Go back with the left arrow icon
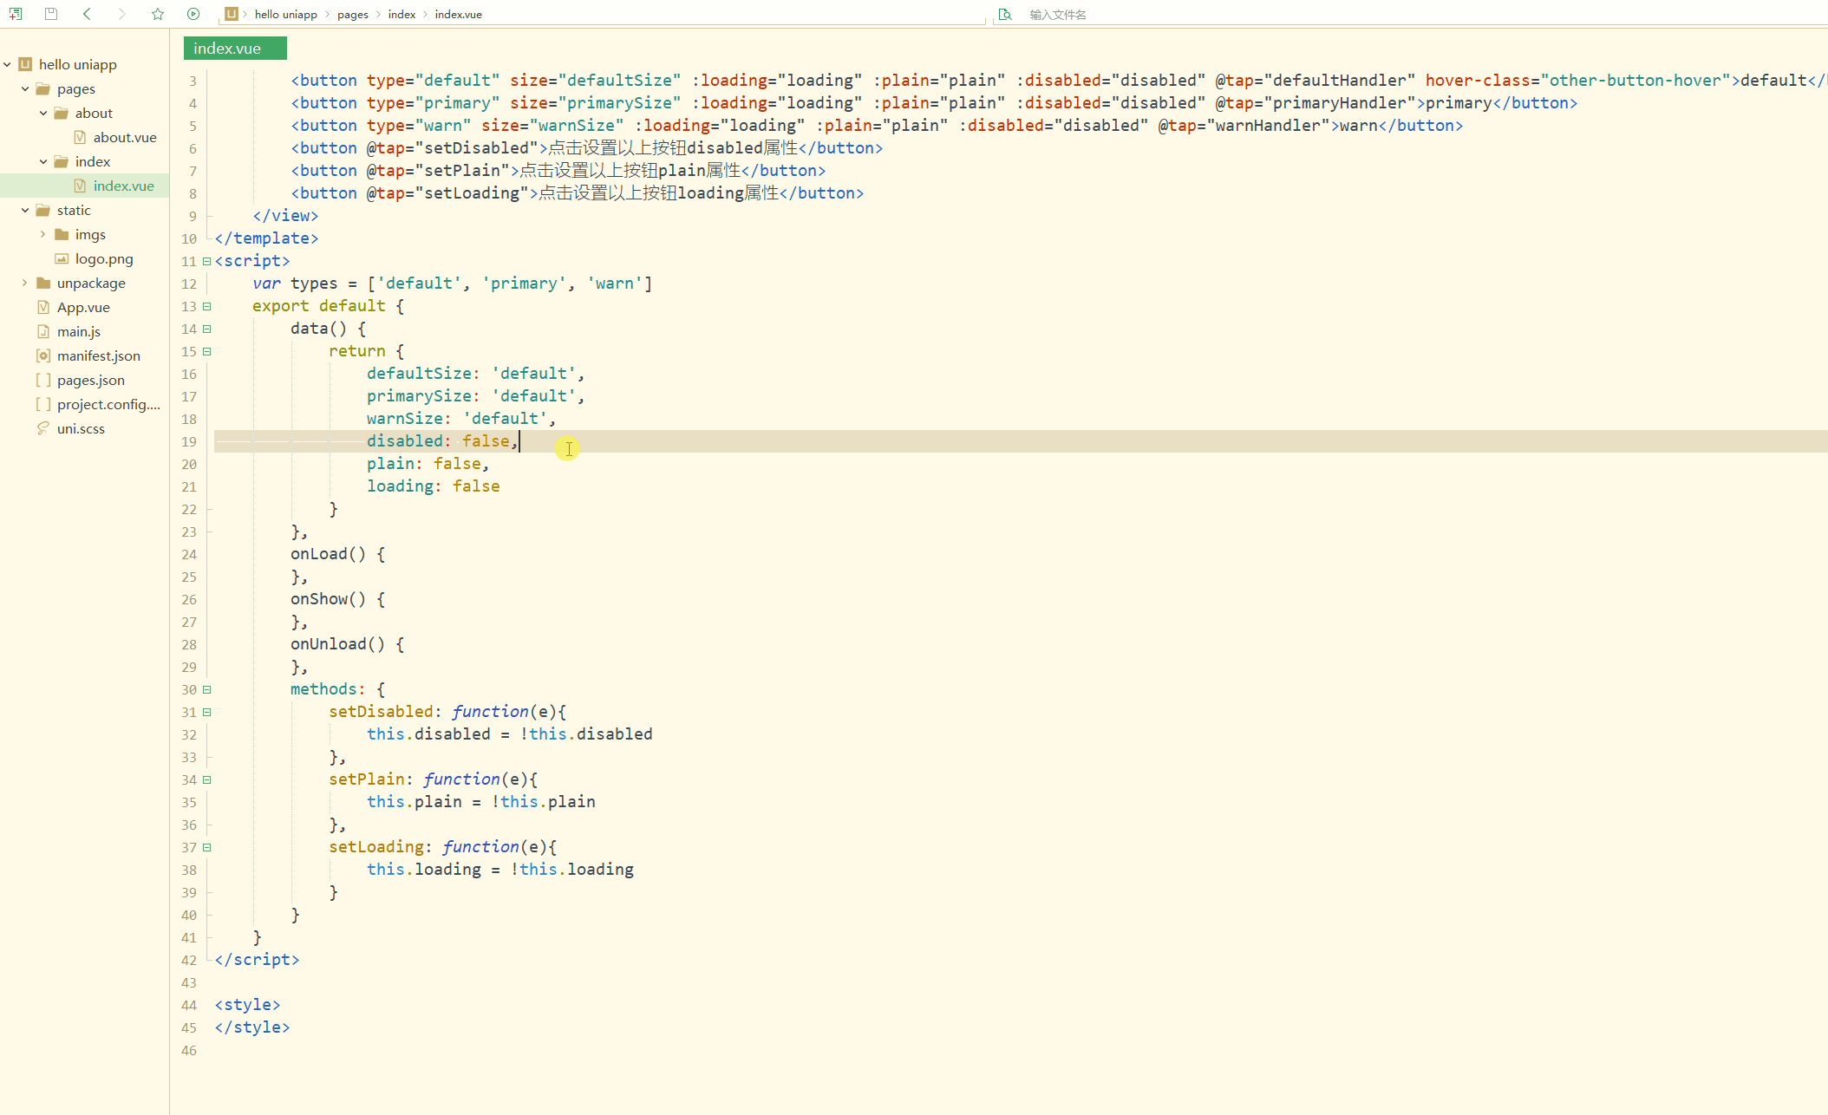Screen dimensions: 1828x1115 click(87, 14)
